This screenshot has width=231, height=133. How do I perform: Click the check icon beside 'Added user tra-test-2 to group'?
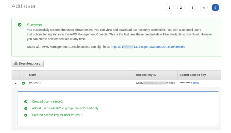[26, 108]
